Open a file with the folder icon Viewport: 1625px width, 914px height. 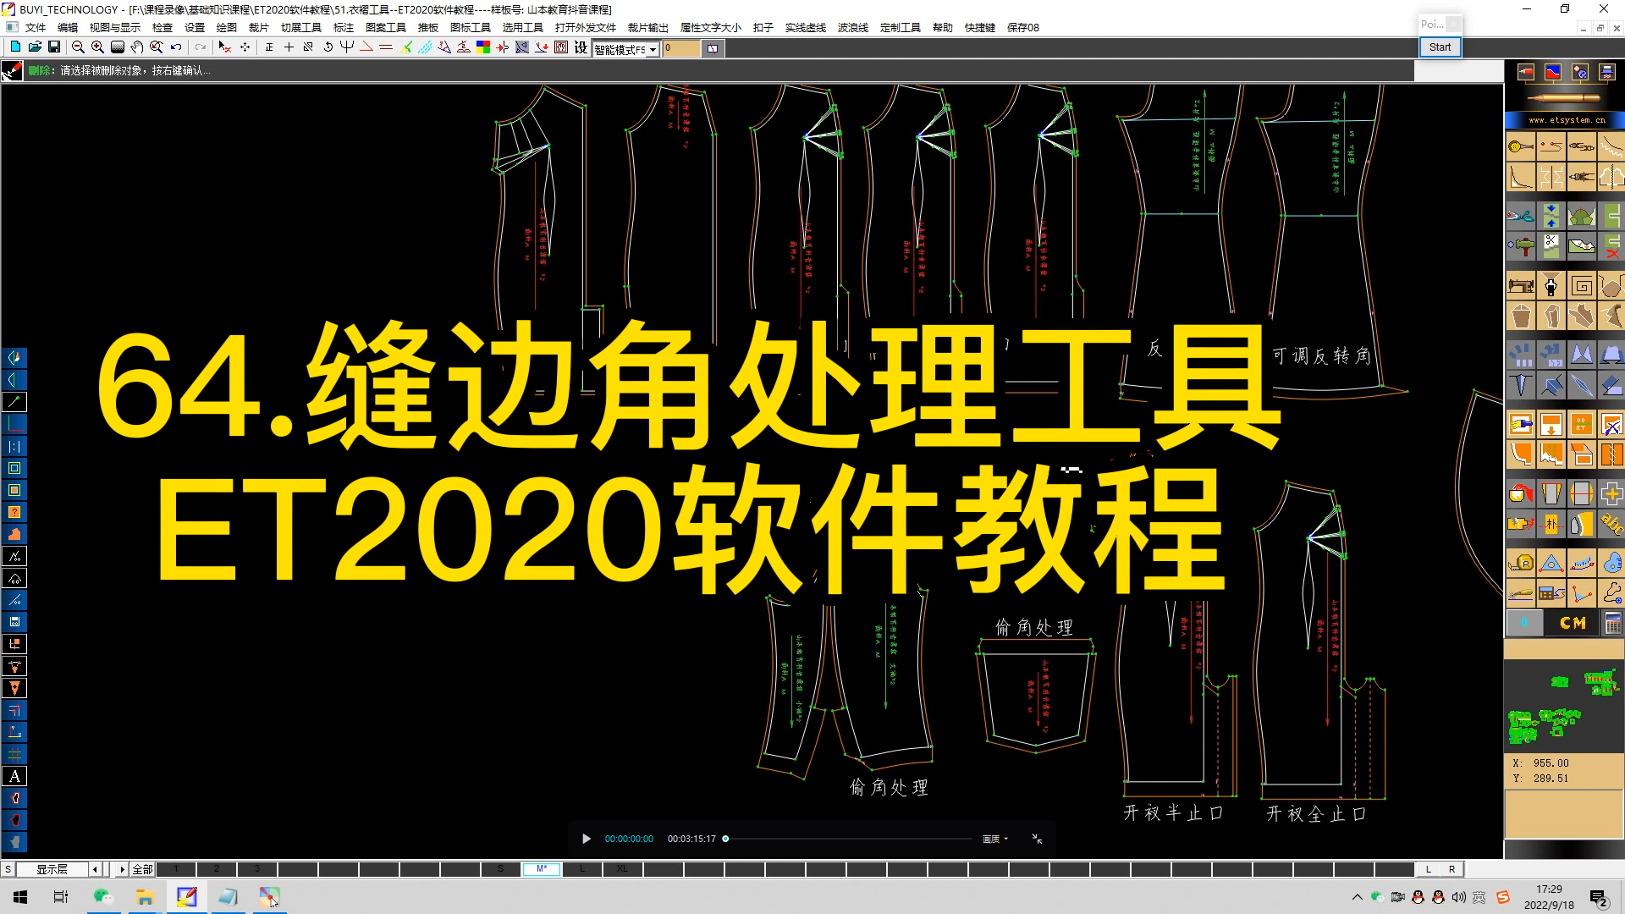(35, 47)
